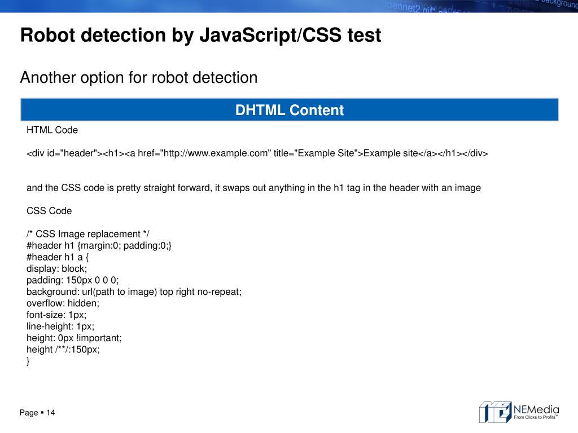The height and width of the screenshot is (433, 578).
Task: Click the 'Example site' anchor text
Action: [x=390, y=153]
